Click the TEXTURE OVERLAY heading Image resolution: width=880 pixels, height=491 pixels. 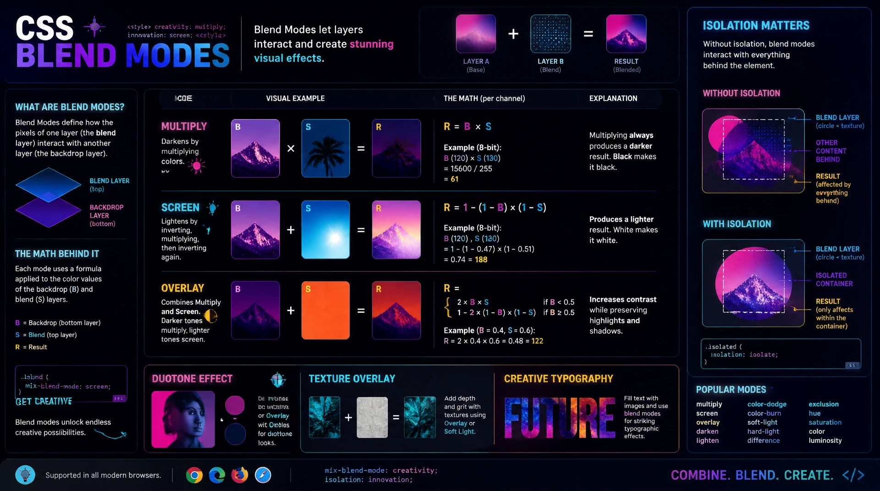pyautogui.click(x=352, y=379)
